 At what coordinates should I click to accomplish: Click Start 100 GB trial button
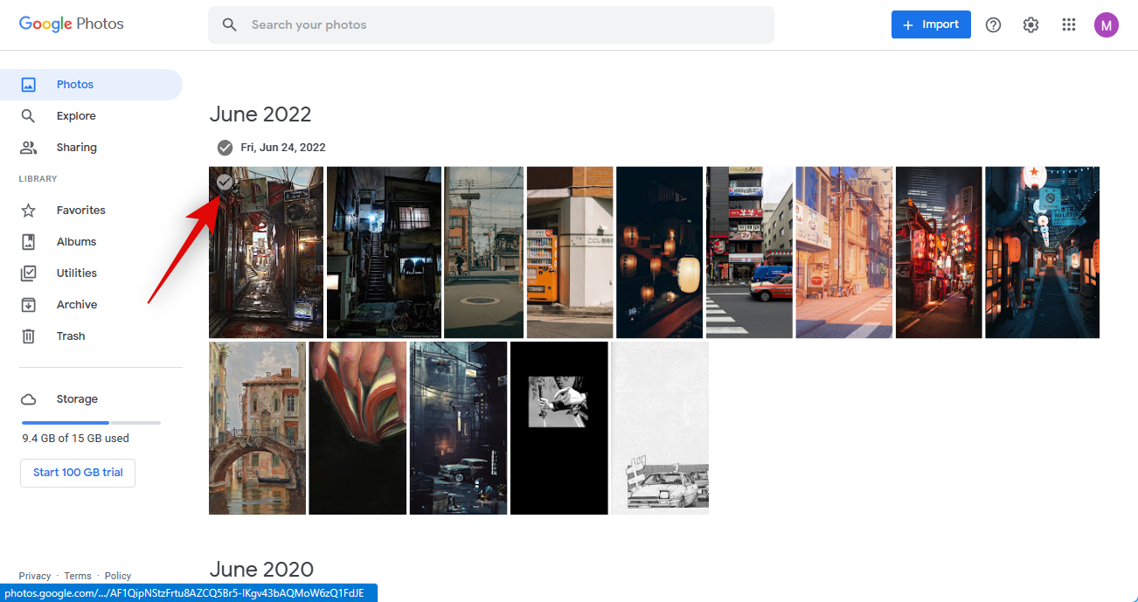coord(78,473)
